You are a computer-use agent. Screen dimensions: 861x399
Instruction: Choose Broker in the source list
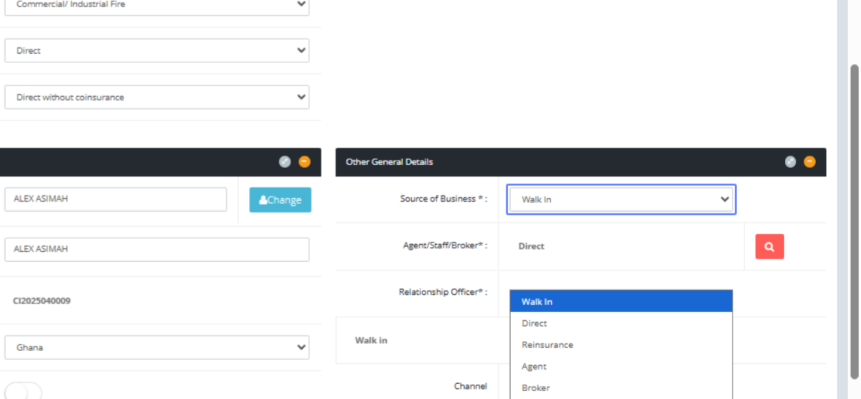536,388
